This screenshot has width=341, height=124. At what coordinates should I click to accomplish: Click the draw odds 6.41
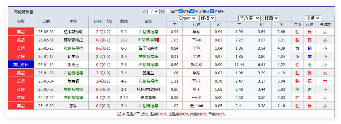262,65
